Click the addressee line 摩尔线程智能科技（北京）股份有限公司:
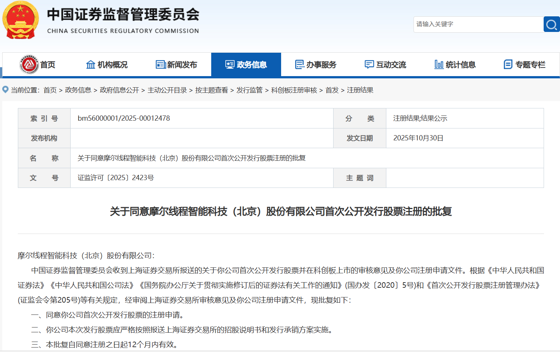 pyautogui.click(x=86, y=255)
